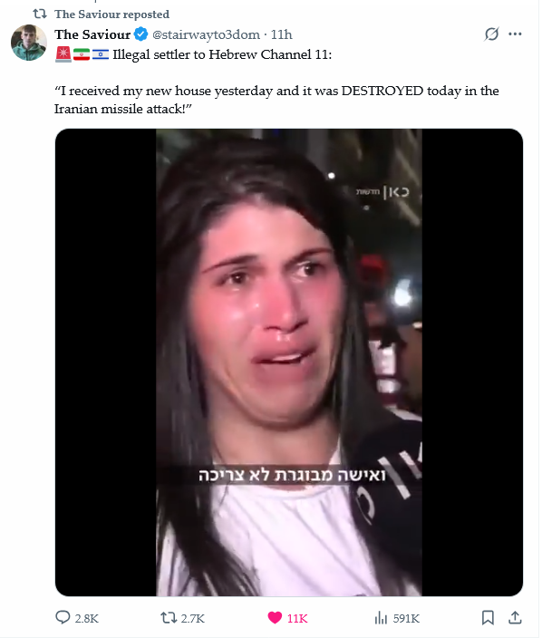542x638 pixels.
Task: Open the reply comments icon
Action: tap(63, 618)
